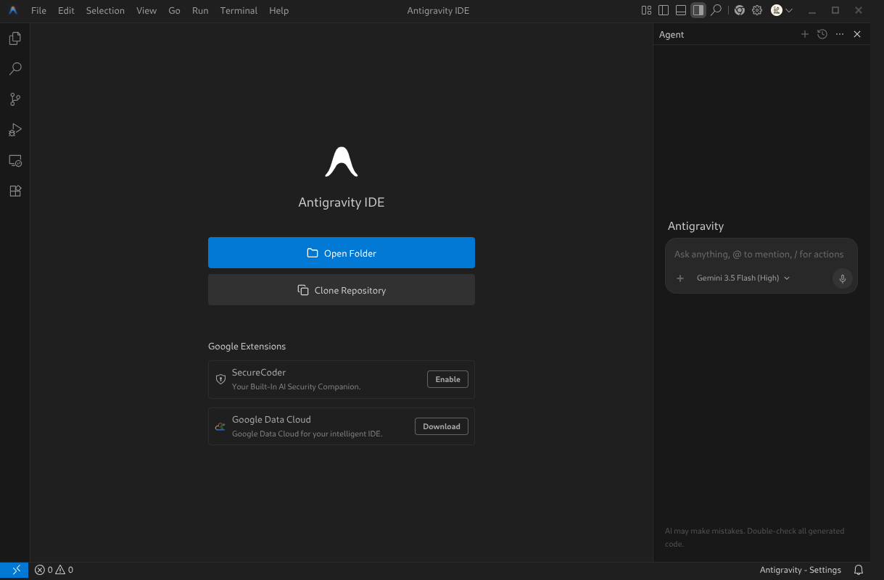Click the magnifier icon in the title bar
The width and height of the screenshot is (884, 580).
tap(716, 10)
